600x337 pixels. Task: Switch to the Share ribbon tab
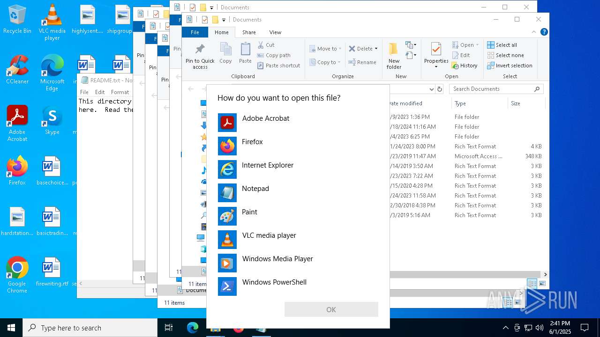[249, 32]
